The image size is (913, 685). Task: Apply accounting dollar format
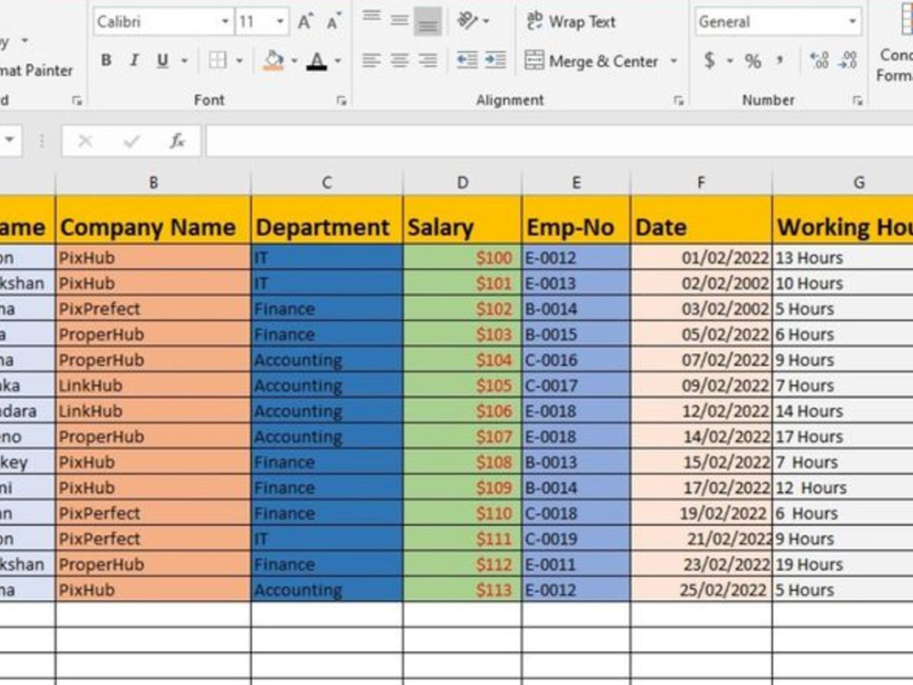(x=709, y=60)
